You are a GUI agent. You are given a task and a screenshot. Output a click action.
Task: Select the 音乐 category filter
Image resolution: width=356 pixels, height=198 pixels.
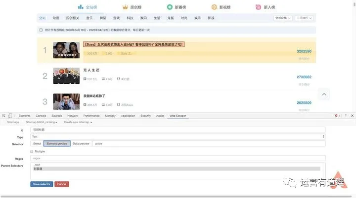(89, 18)
